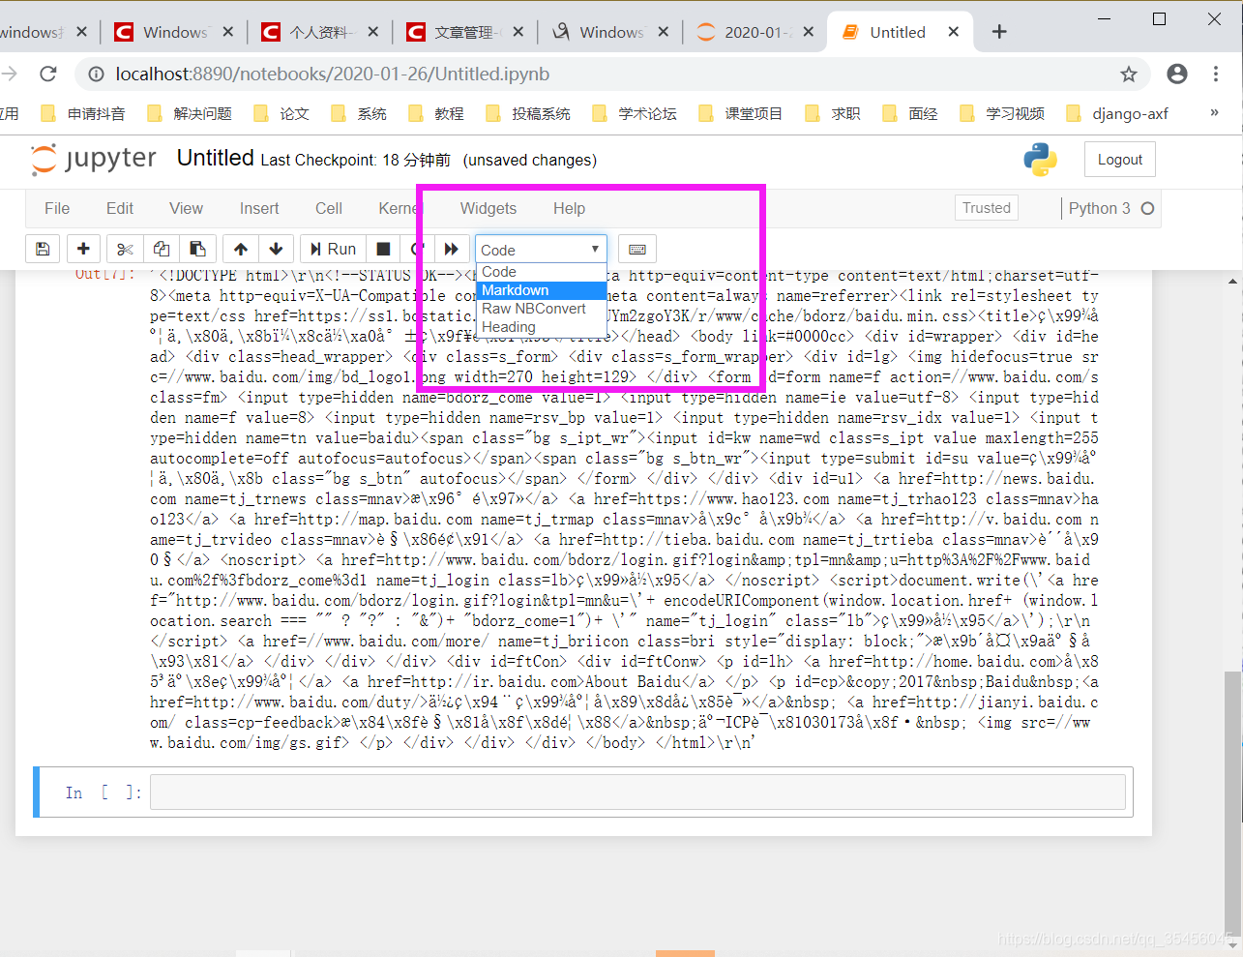Switch to the 个人资料 tab
1243x957 pixels.
pos(319,32)
